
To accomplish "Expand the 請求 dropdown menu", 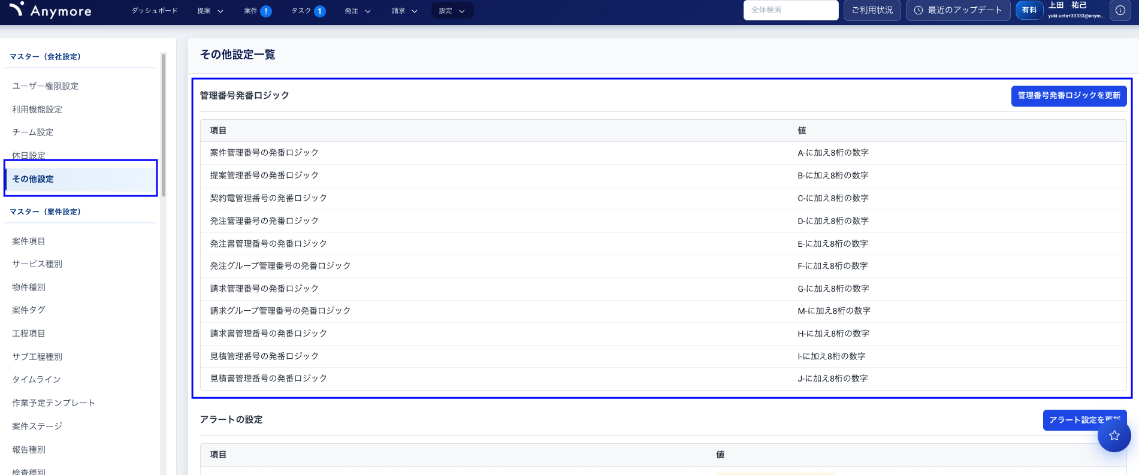I will 404,11.
